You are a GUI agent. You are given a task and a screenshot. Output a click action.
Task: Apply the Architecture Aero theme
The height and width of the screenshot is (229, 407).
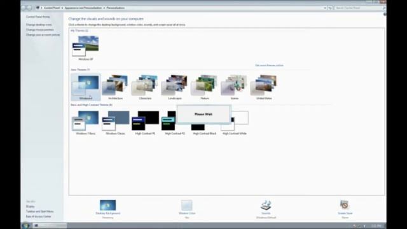[115, 87]
